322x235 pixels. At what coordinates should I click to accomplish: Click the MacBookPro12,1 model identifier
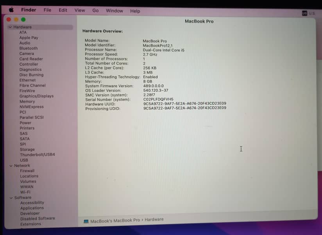[158, 46]
